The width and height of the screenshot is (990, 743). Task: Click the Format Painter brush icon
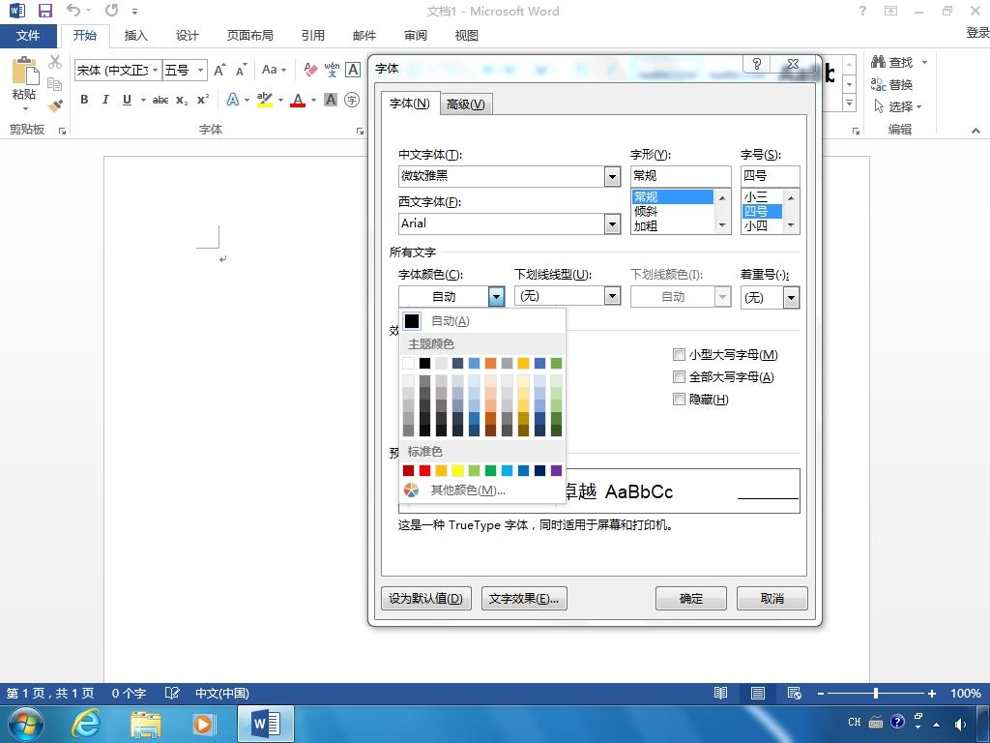pos(55,105)
